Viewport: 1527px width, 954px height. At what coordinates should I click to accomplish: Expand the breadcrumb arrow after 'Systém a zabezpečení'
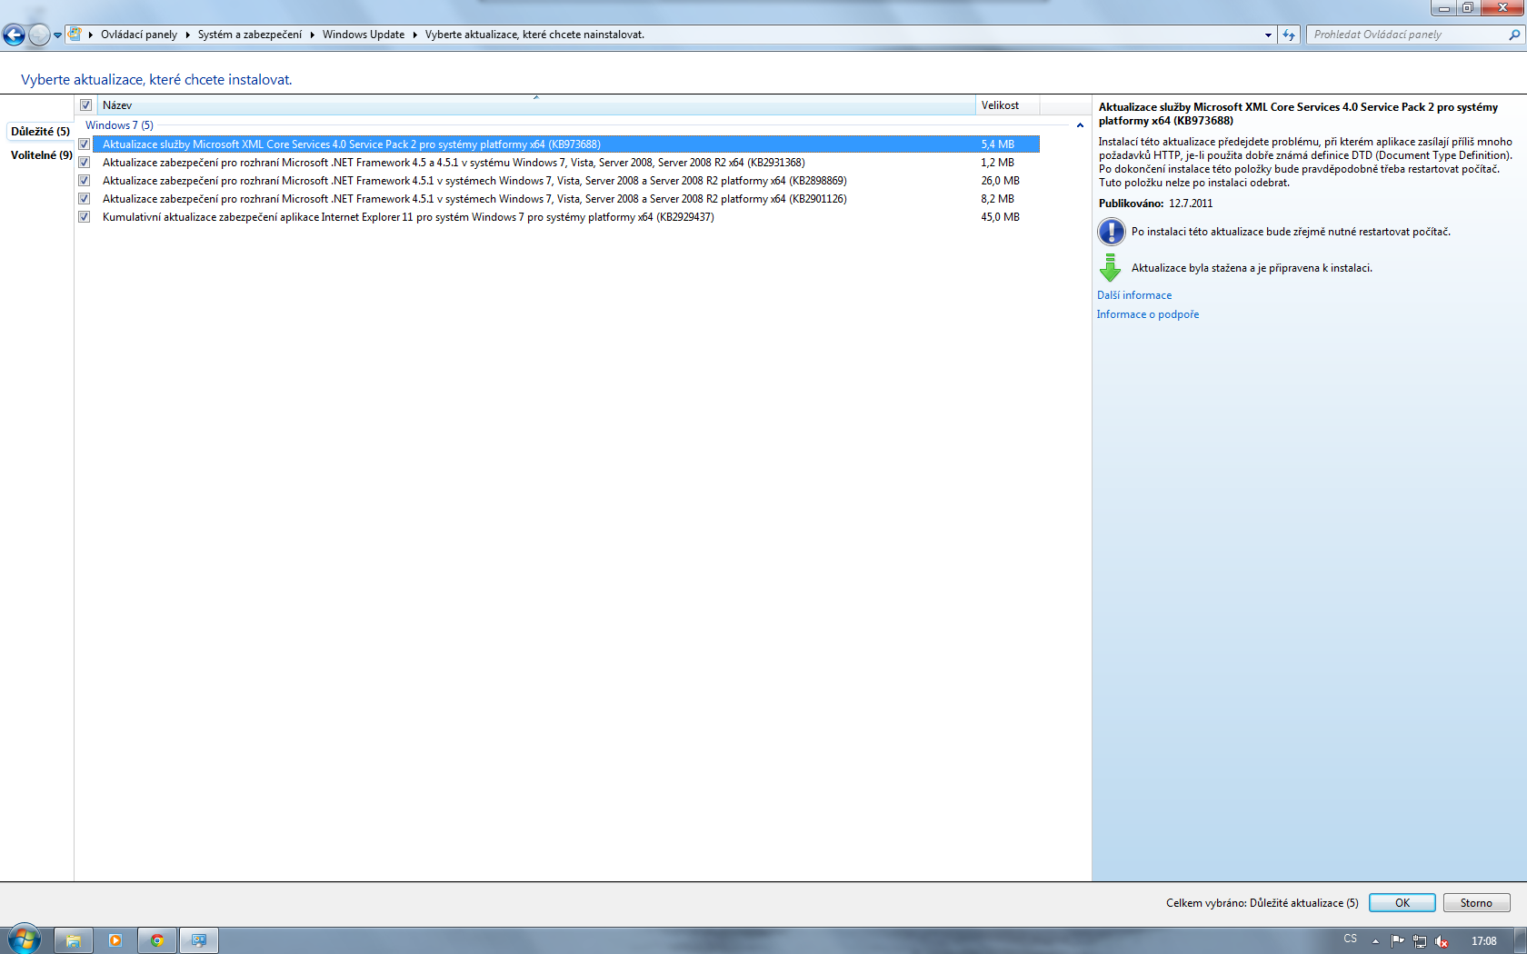click(312, 35)
